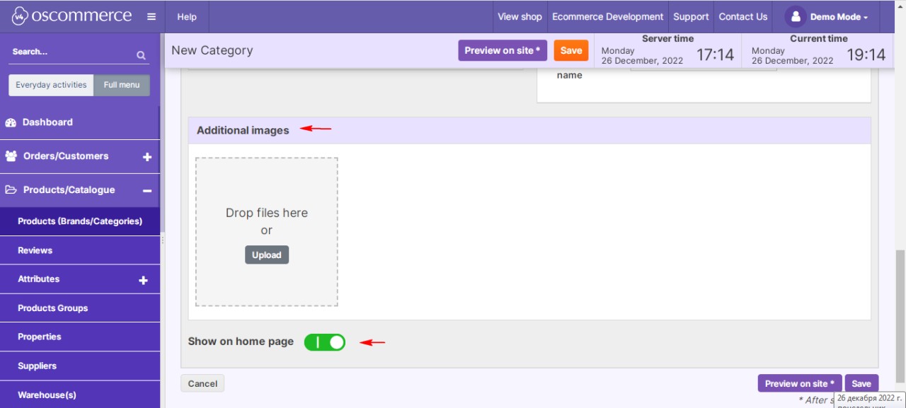Click the Products/Catalogue folder icon
This screenshot has height=408, width=906.
(11, 190)
